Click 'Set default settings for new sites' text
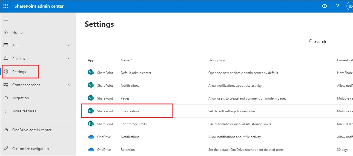 [x=232, y=111]
